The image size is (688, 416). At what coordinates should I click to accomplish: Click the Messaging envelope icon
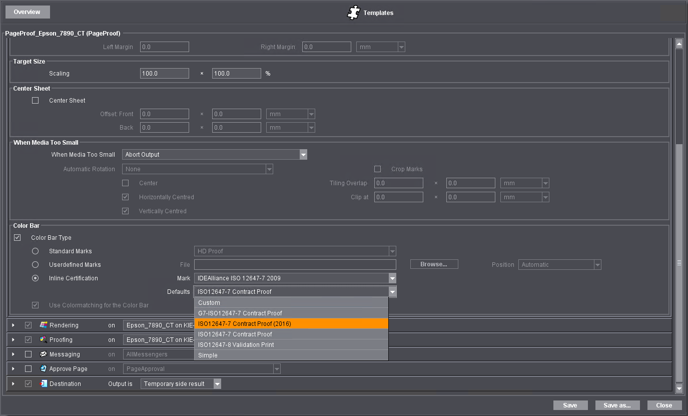click(44, 354)
